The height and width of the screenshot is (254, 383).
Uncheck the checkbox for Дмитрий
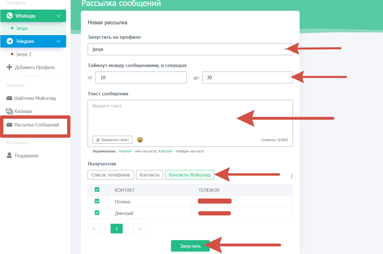(97, 213)
